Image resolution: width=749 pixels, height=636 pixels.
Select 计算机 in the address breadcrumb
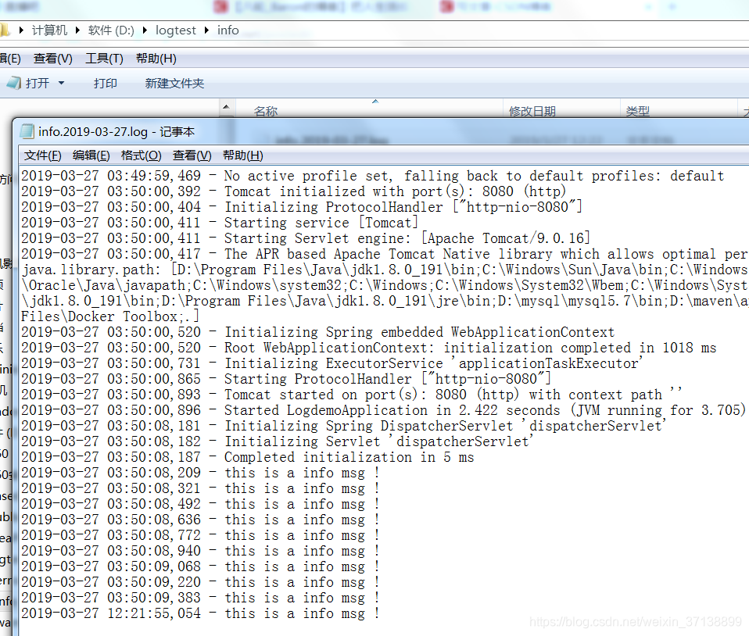[x=50, y=30]
